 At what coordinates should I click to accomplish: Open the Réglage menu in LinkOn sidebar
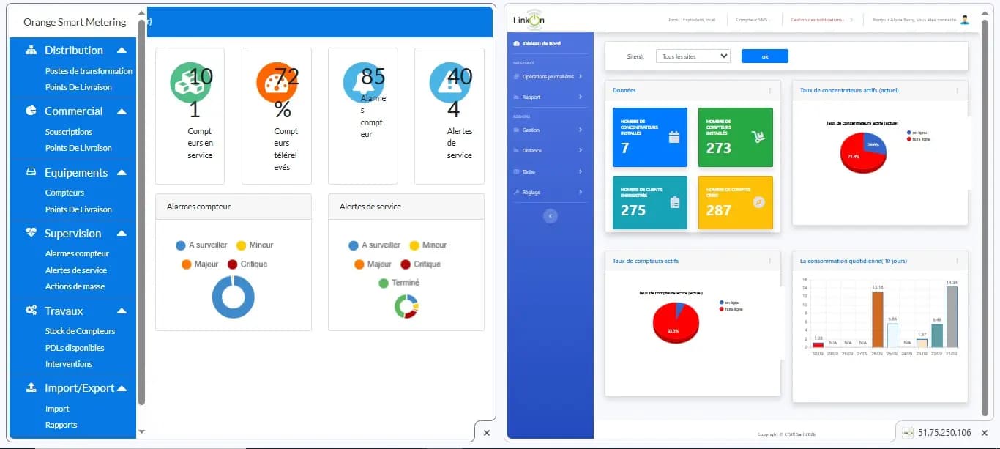coord(550,192)
